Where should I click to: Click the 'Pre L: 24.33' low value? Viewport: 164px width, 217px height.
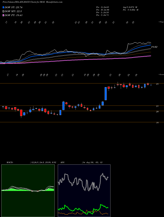pos(103,12)
